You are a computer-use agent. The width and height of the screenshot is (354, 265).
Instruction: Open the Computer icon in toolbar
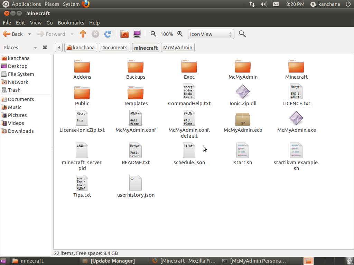tap(137, 34)
